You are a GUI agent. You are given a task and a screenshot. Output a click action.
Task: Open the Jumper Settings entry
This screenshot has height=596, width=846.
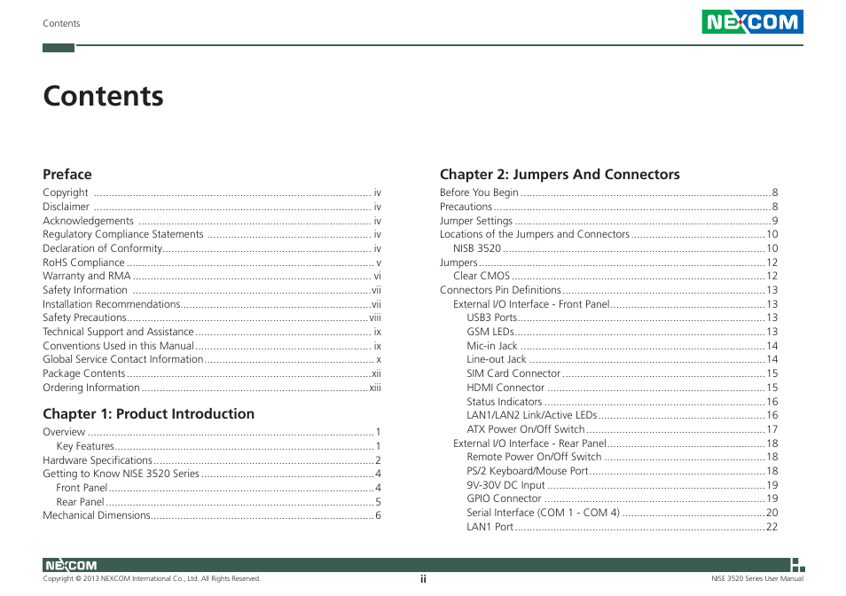point(609,221)
